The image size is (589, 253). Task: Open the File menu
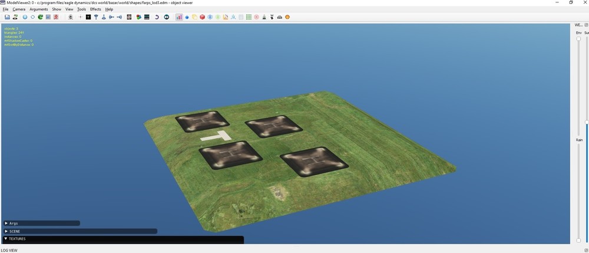click(x=5, y=9)
